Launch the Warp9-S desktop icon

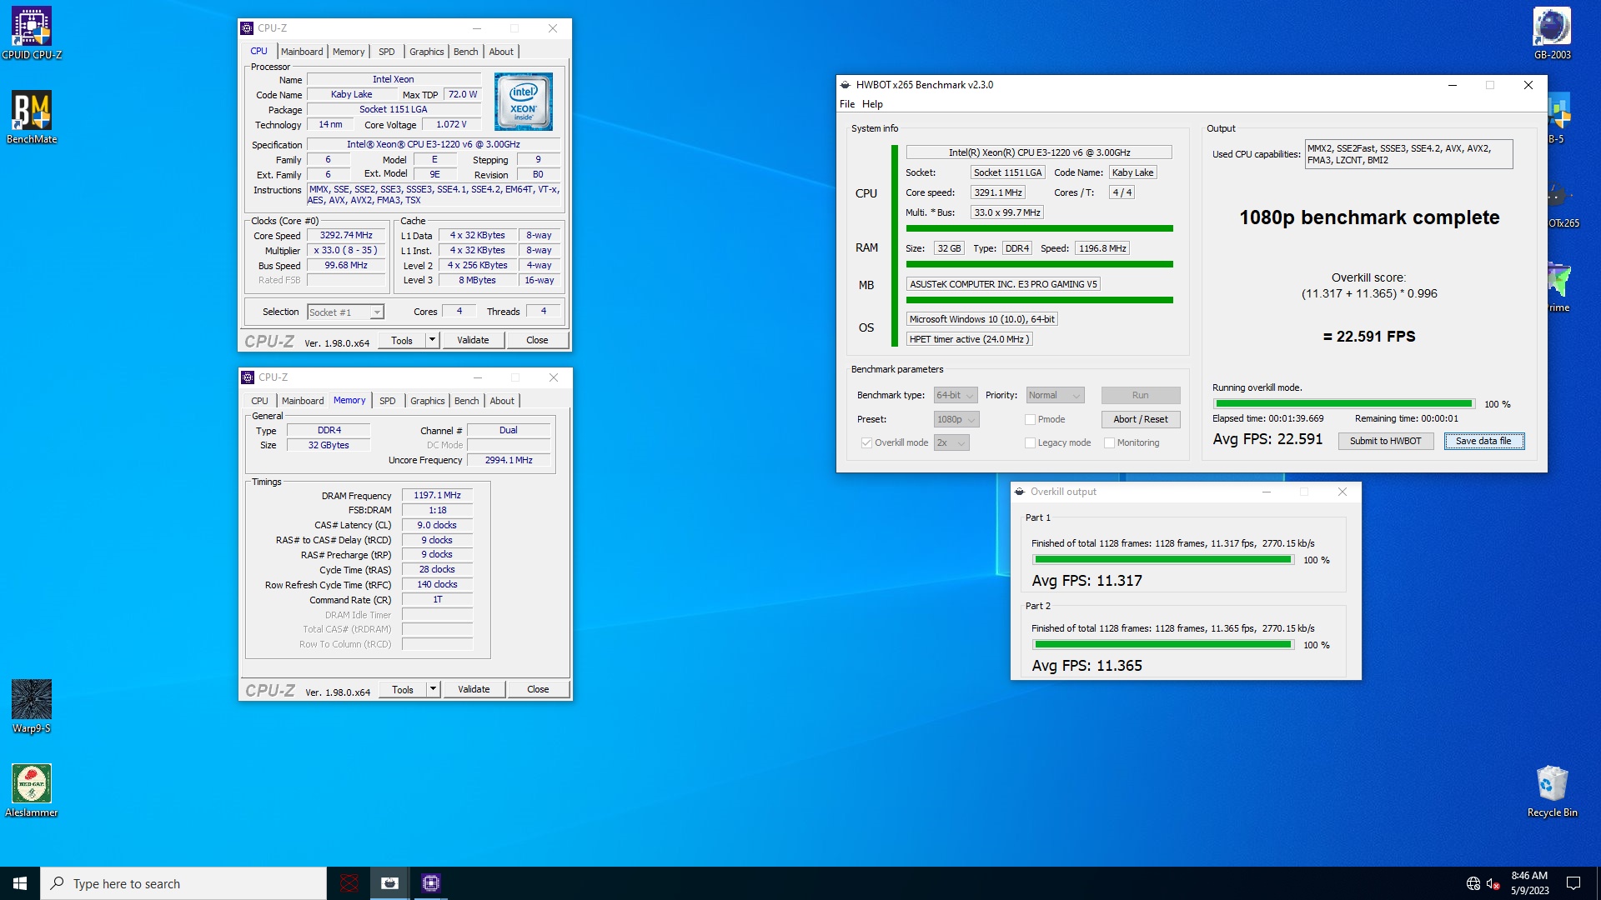tap(32, 707)
